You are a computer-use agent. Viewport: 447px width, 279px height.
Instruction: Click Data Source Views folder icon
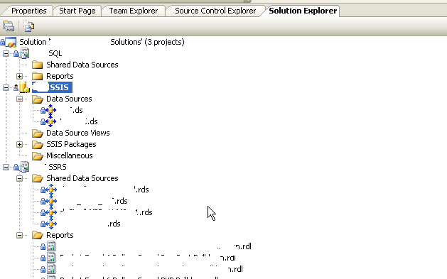tap(38, 133)
